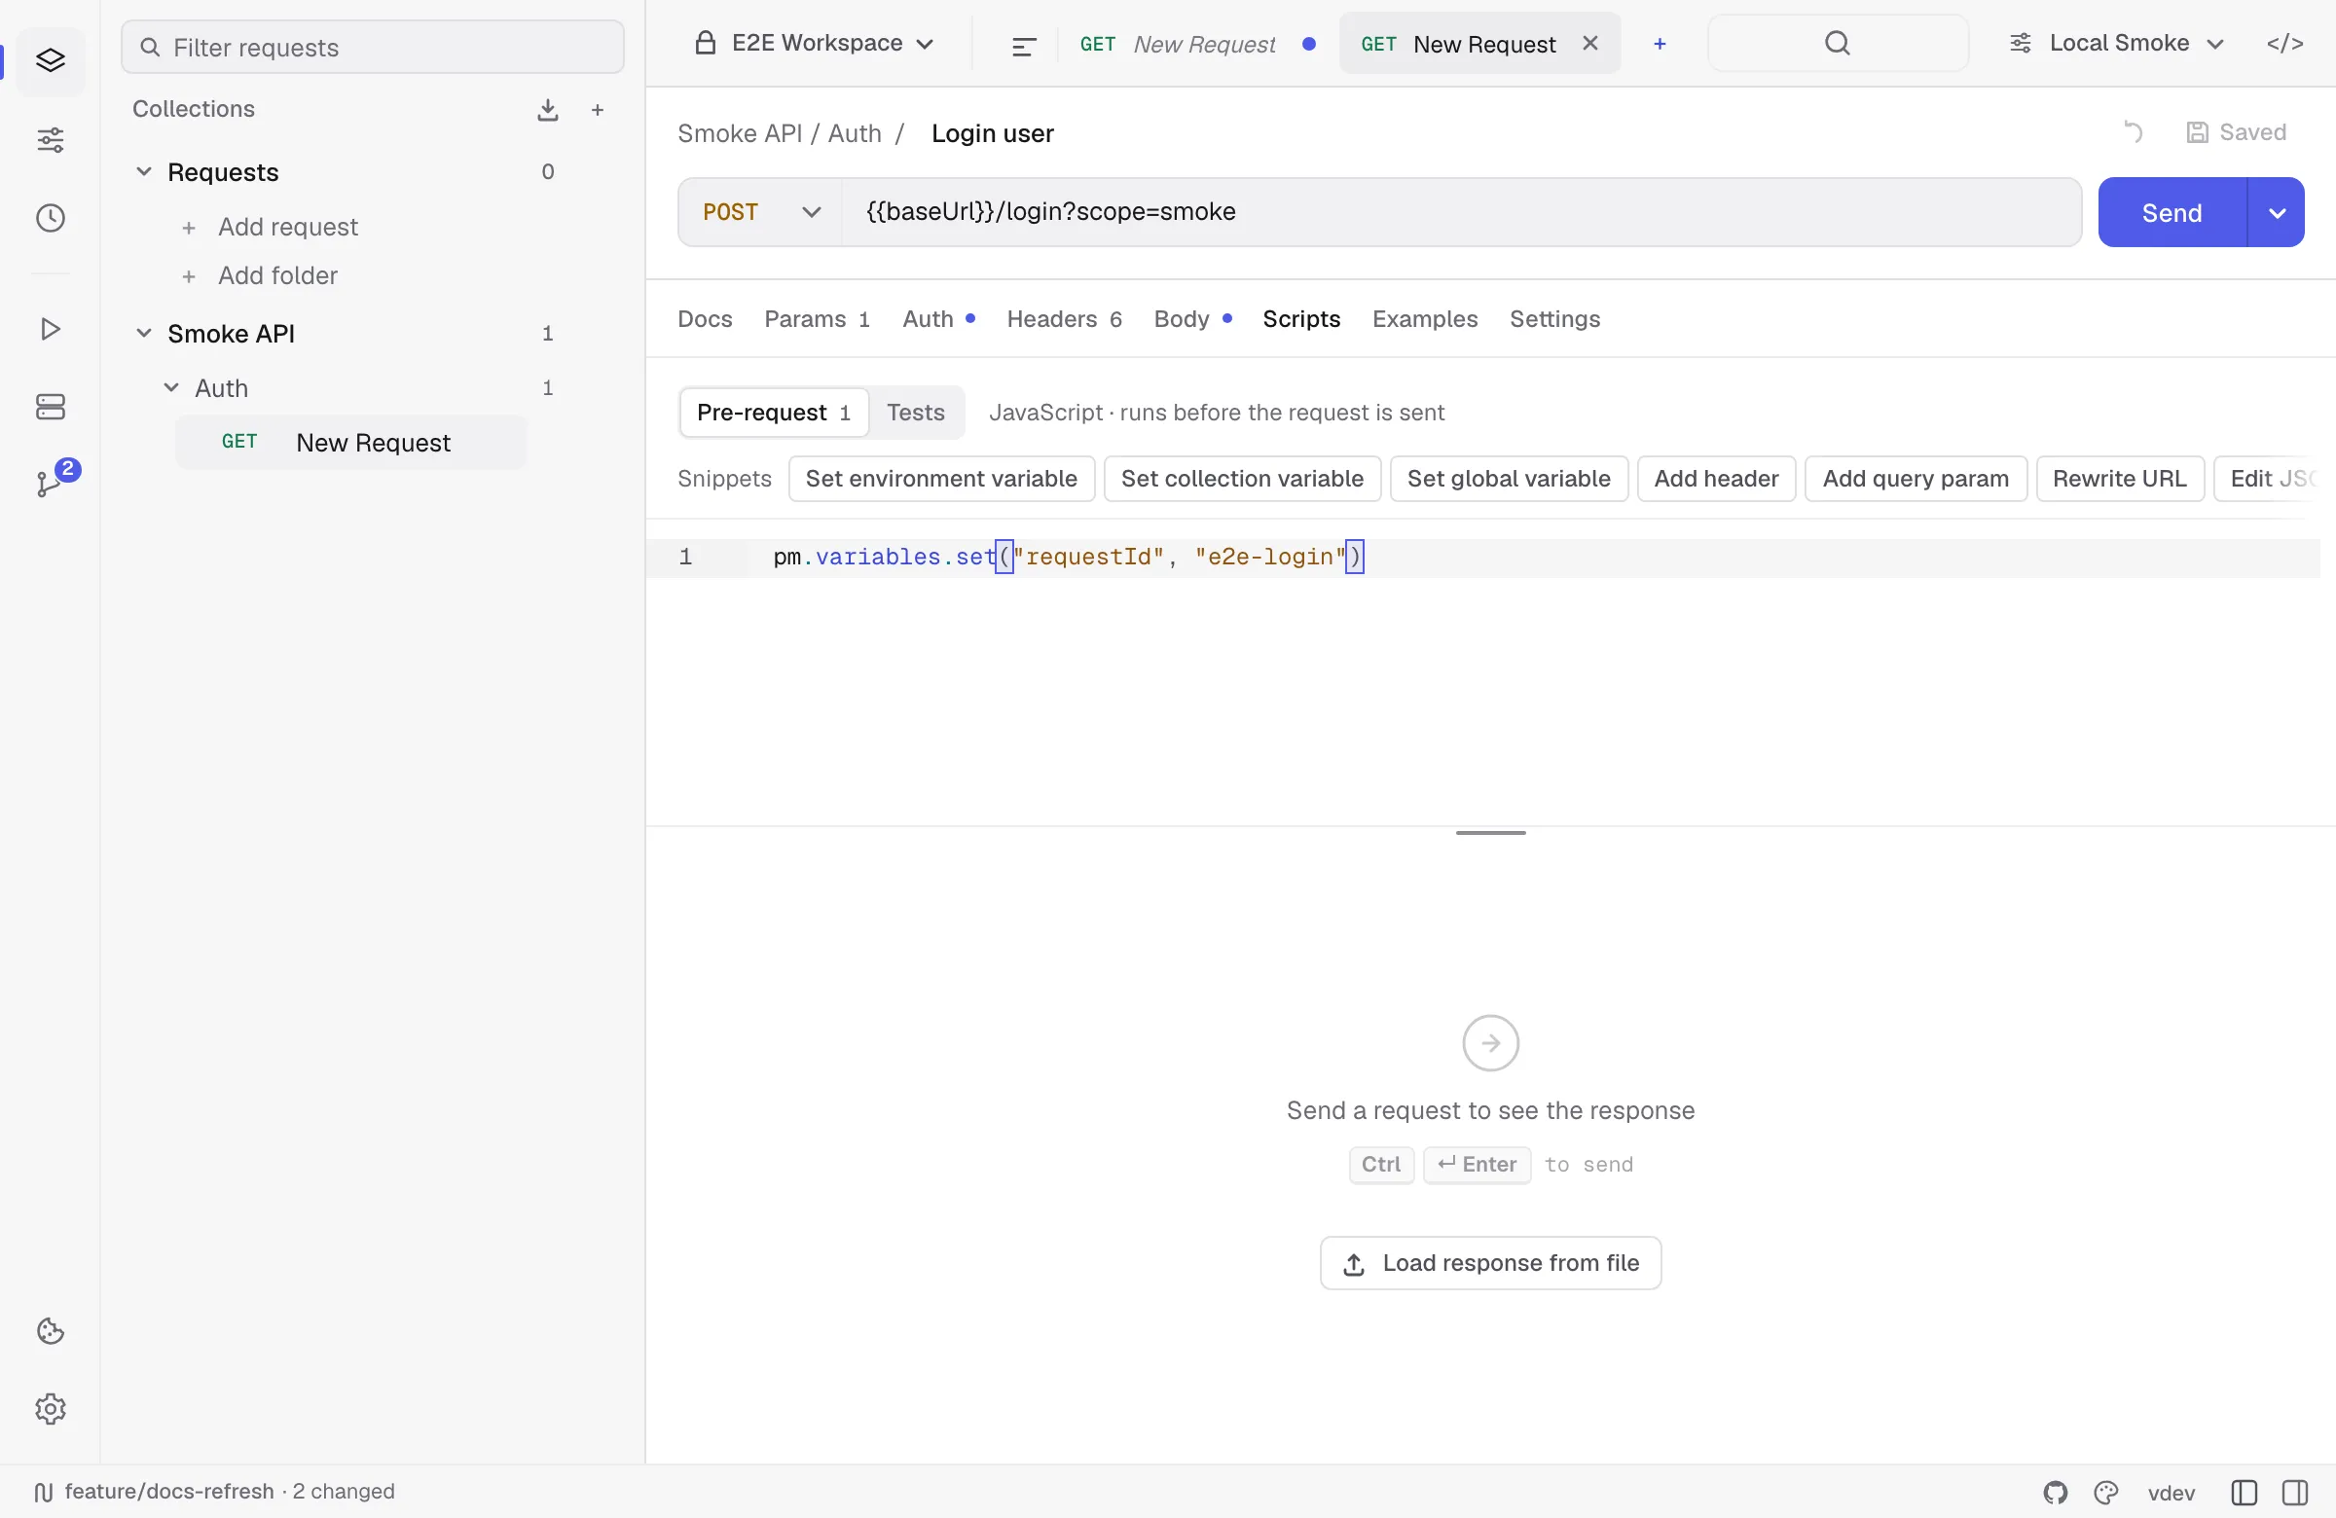The width and height of the screenshot is (2336, 1518).
Task: Toggle the left sidebar panel icon
Action: [2244, 1493]
